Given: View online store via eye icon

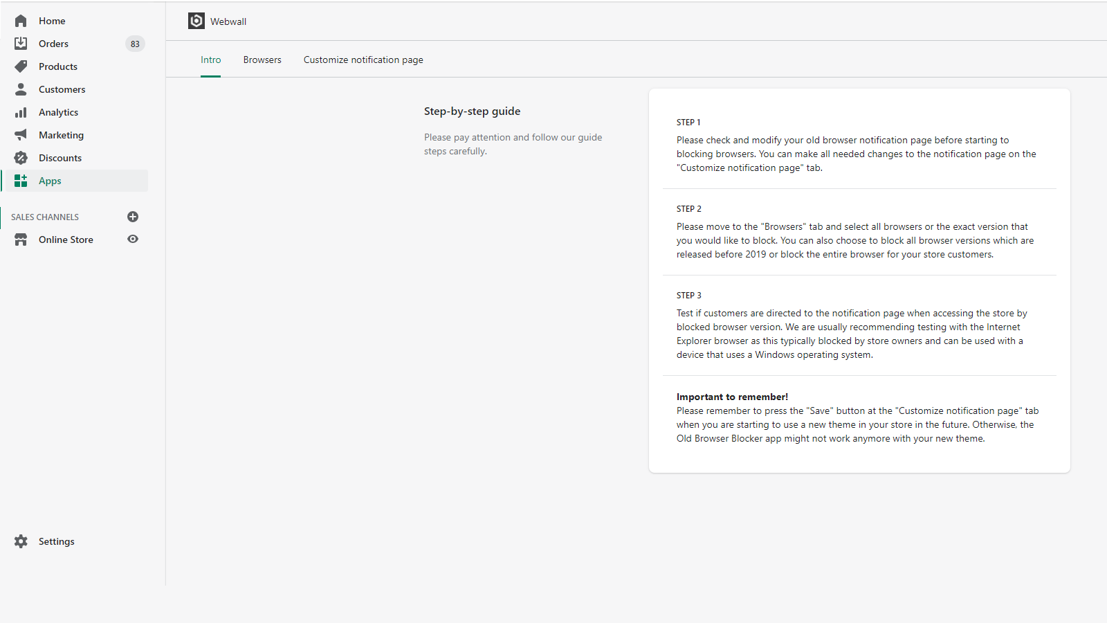Looking at the screenshot, I should tap(133, 240).
